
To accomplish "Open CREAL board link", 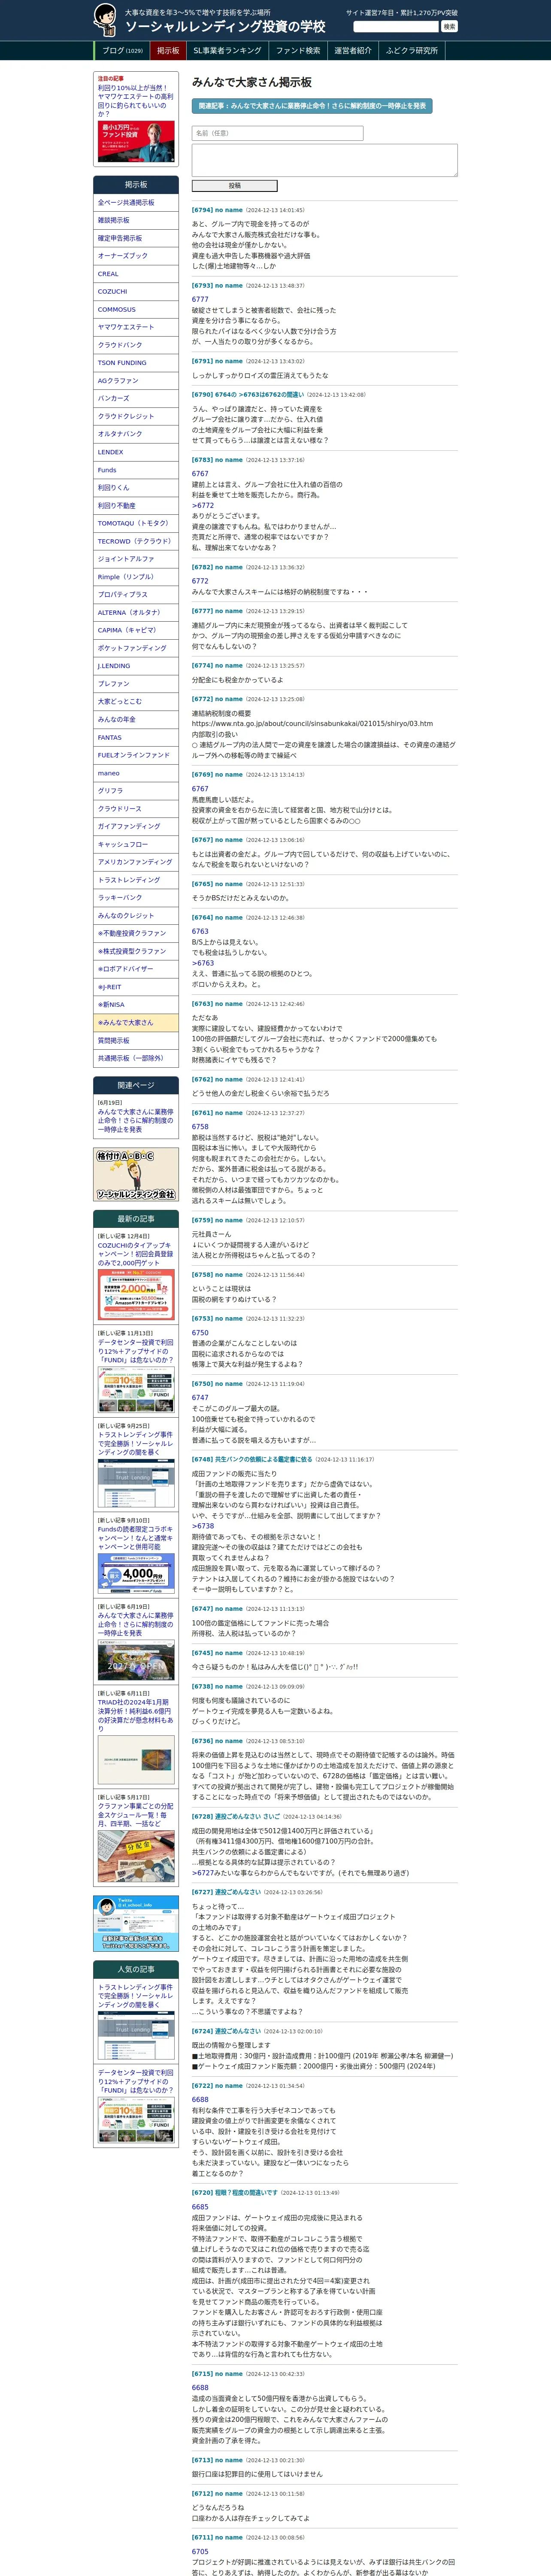I will (x=136, y=274).
